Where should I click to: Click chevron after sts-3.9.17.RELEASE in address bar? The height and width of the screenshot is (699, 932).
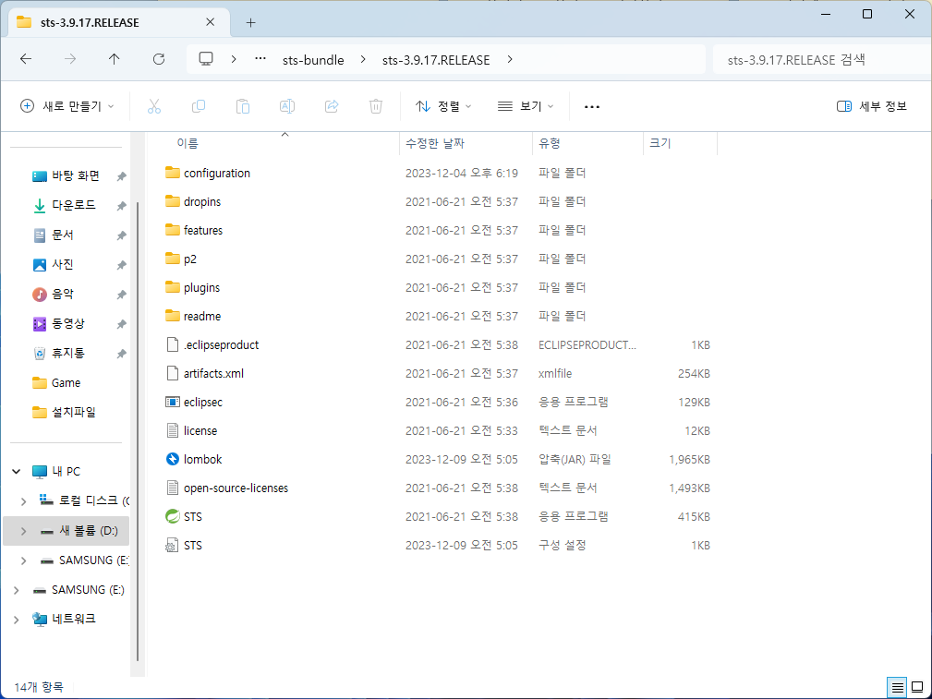pos(510,59)
